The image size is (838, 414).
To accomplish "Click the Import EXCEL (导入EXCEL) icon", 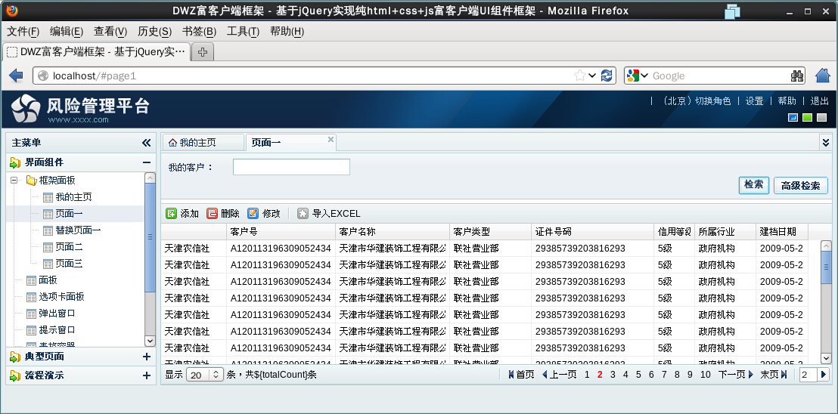I will (303, 213).
